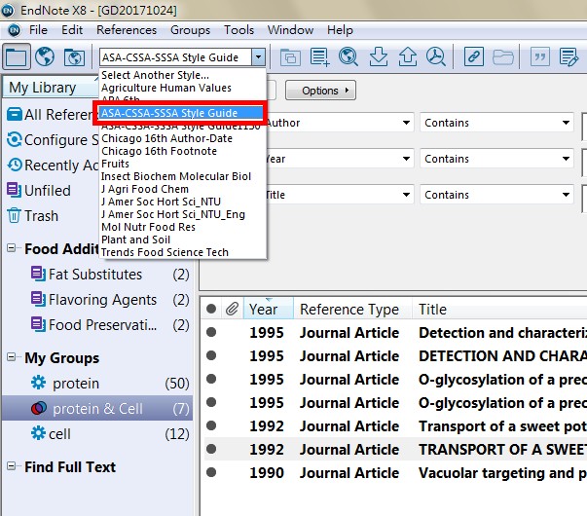The width and height of the screenshot is (587, 516).
Task: Select J Amer Soc Hort Sci_NTU_Eng style
Action: click(x=183, y=214)
